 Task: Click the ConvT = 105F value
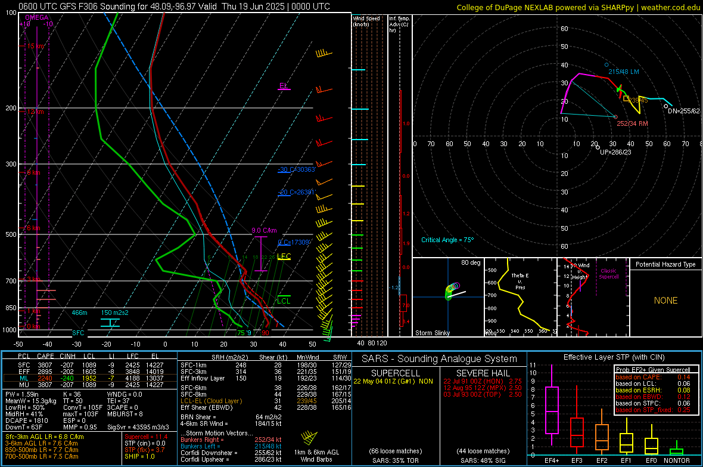click(x=83, y=407)
